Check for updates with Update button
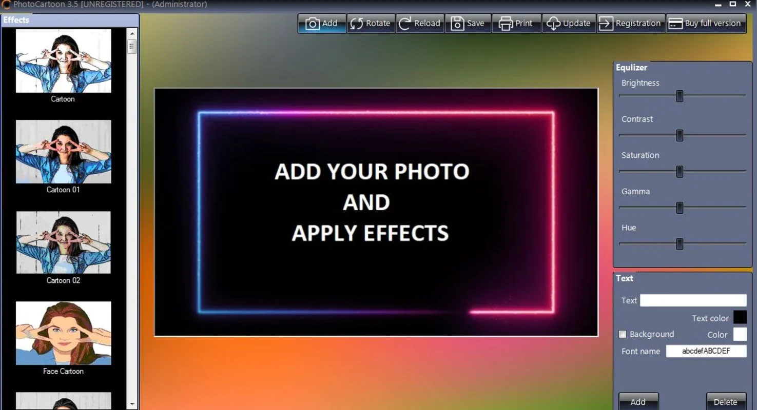This screenshot has width=757, height=410. (x=569, y=24)
